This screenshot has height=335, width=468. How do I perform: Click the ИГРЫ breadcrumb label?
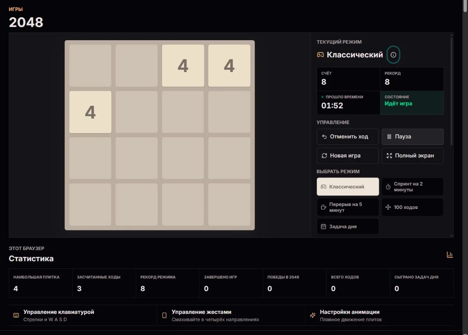pyautogui.click(x=16, y=9)
